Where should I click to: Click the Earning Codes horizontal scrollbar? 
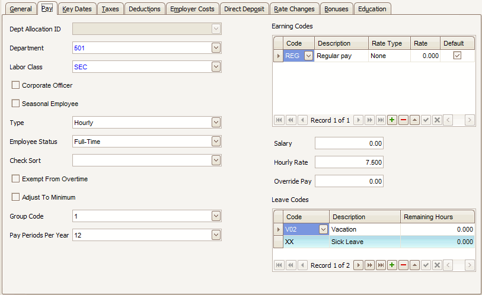coord(459,120)
